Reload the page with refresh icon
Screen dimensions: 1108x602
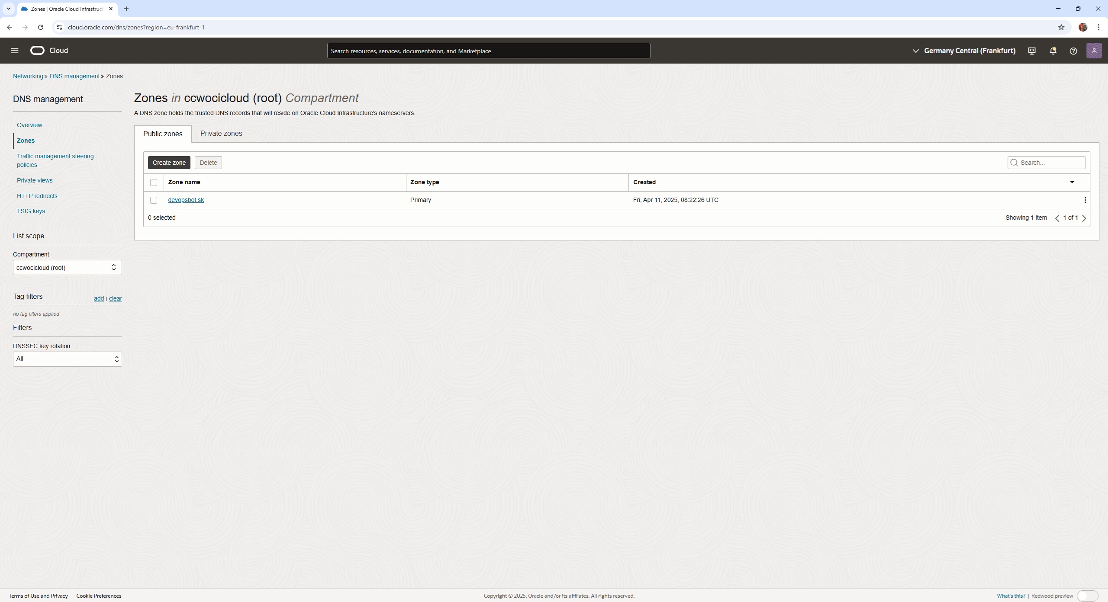pos(41,27)
